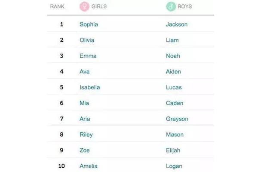Open the boy name Jackson
The image size is (258, 172).
(x=177, y=25)
